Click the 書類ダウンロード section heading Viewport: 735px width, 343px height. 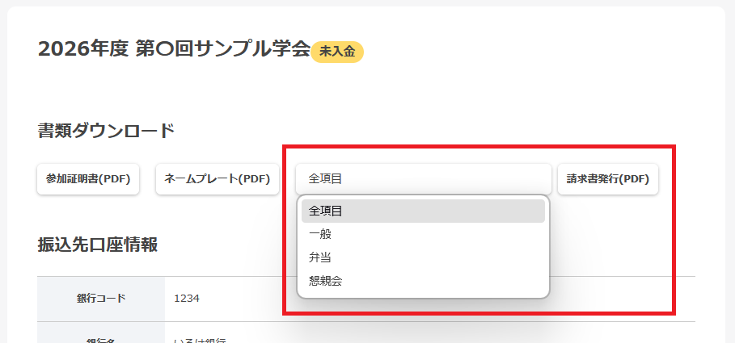point(106,130)
